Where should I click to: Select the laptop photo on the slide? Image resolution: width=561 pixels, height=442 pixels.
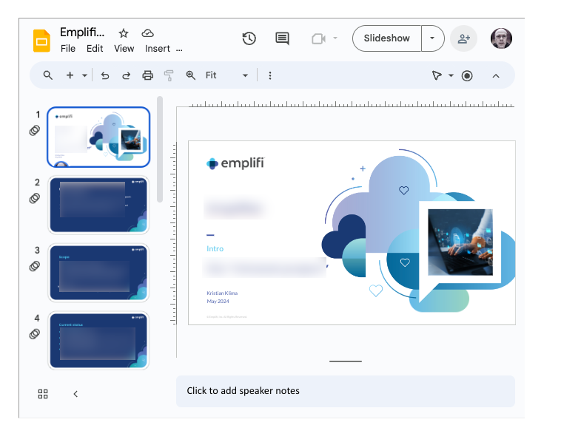pyautogui.click(x=460, y=242)
